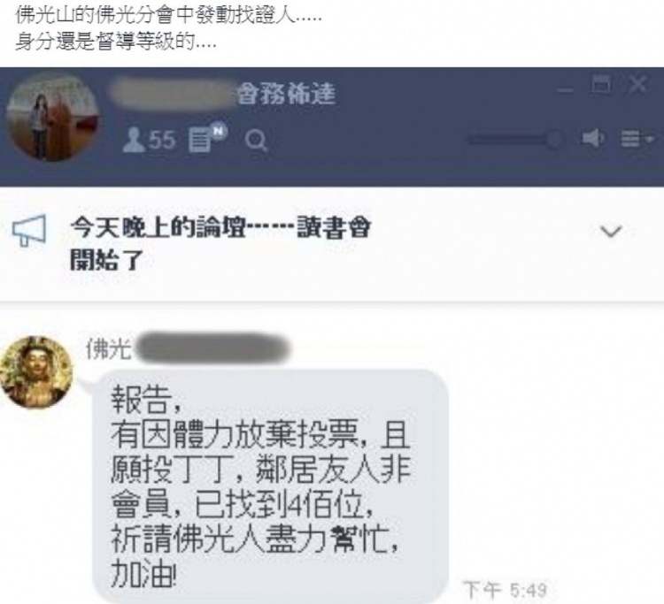Open the group profile picture thumbnail
Screen dimensions: 664x604
pyautogui.click(x=53, y=118)
